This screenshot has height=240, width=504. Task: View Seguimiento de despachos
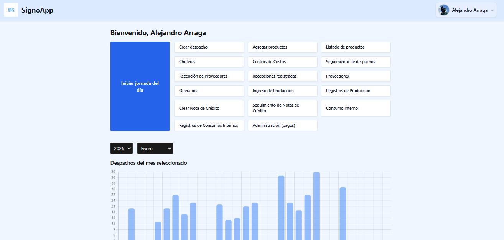click(356, 62)
